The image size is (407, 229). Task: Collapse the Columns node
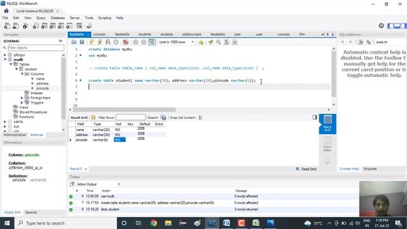click(22, 74)
